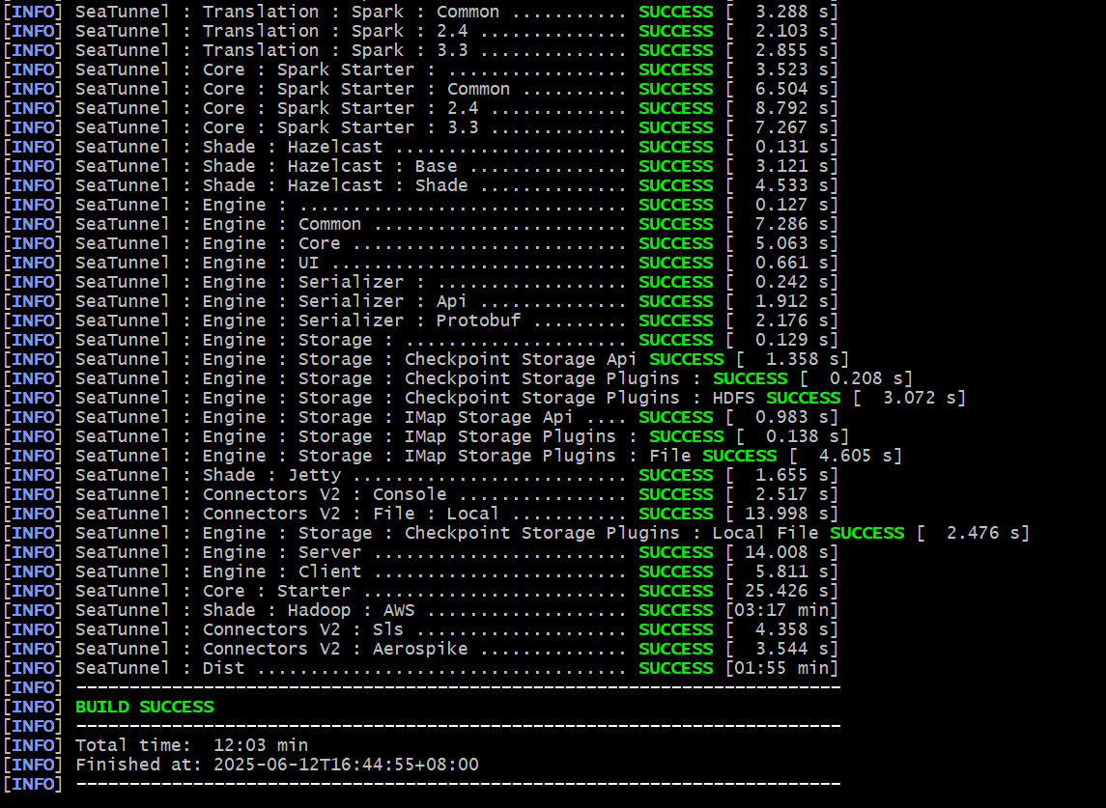Click the 01:55 min duration value

782,668
